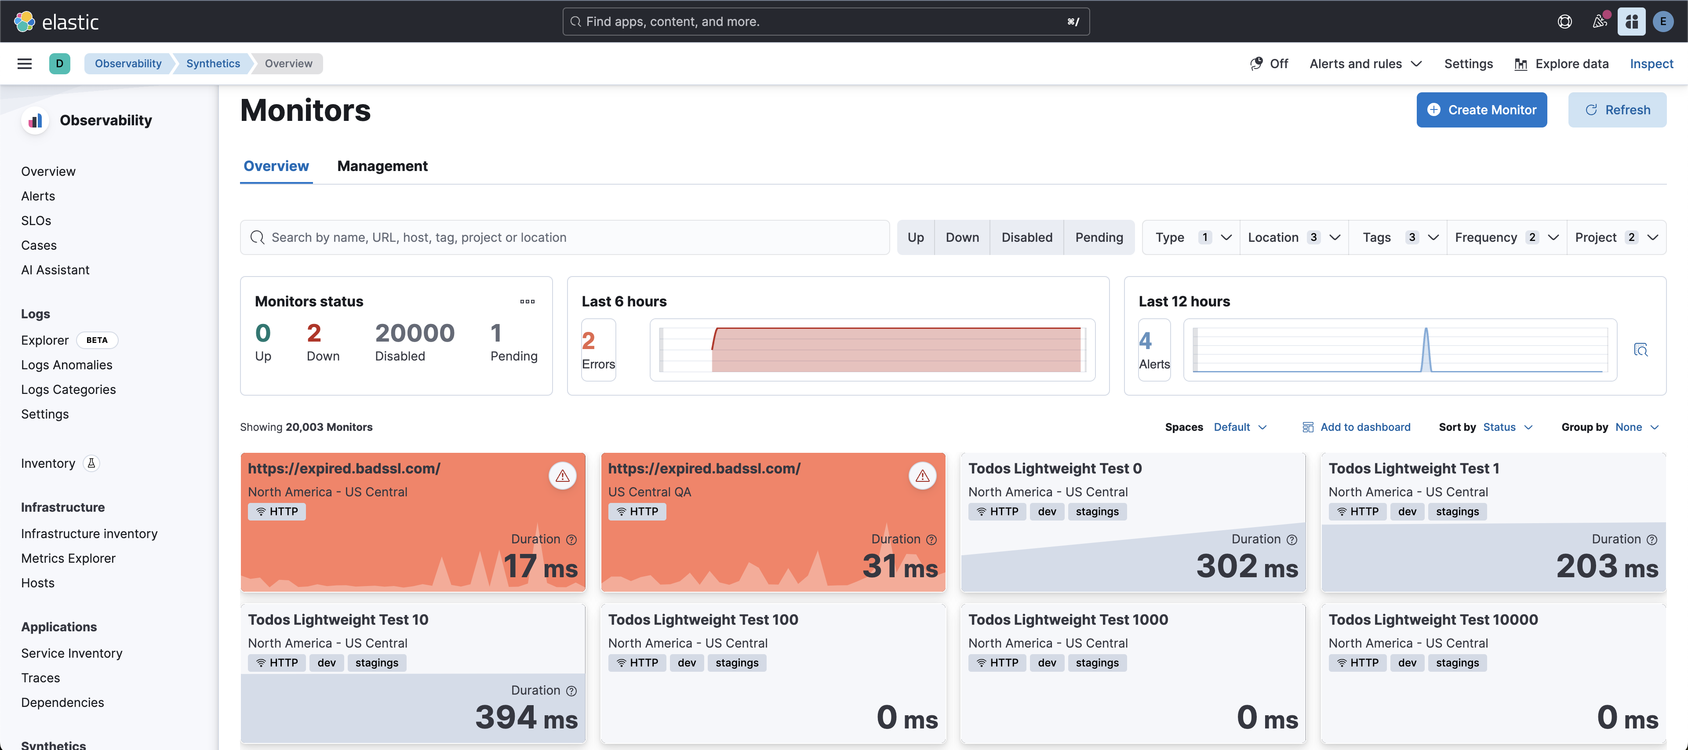This screenshot has width=1688, height=750.
Task: Click the Refresh circular arrow icon
Action: click(x=1591, y=110)
